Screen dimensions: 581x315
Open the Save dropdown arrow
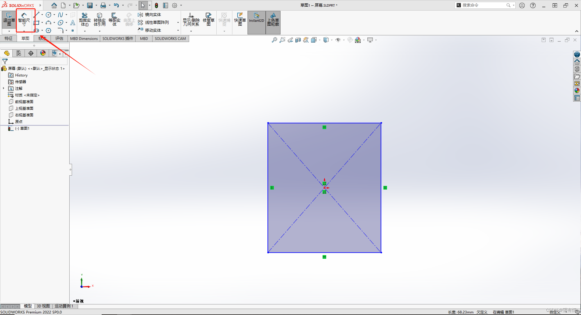coord(96,5)
